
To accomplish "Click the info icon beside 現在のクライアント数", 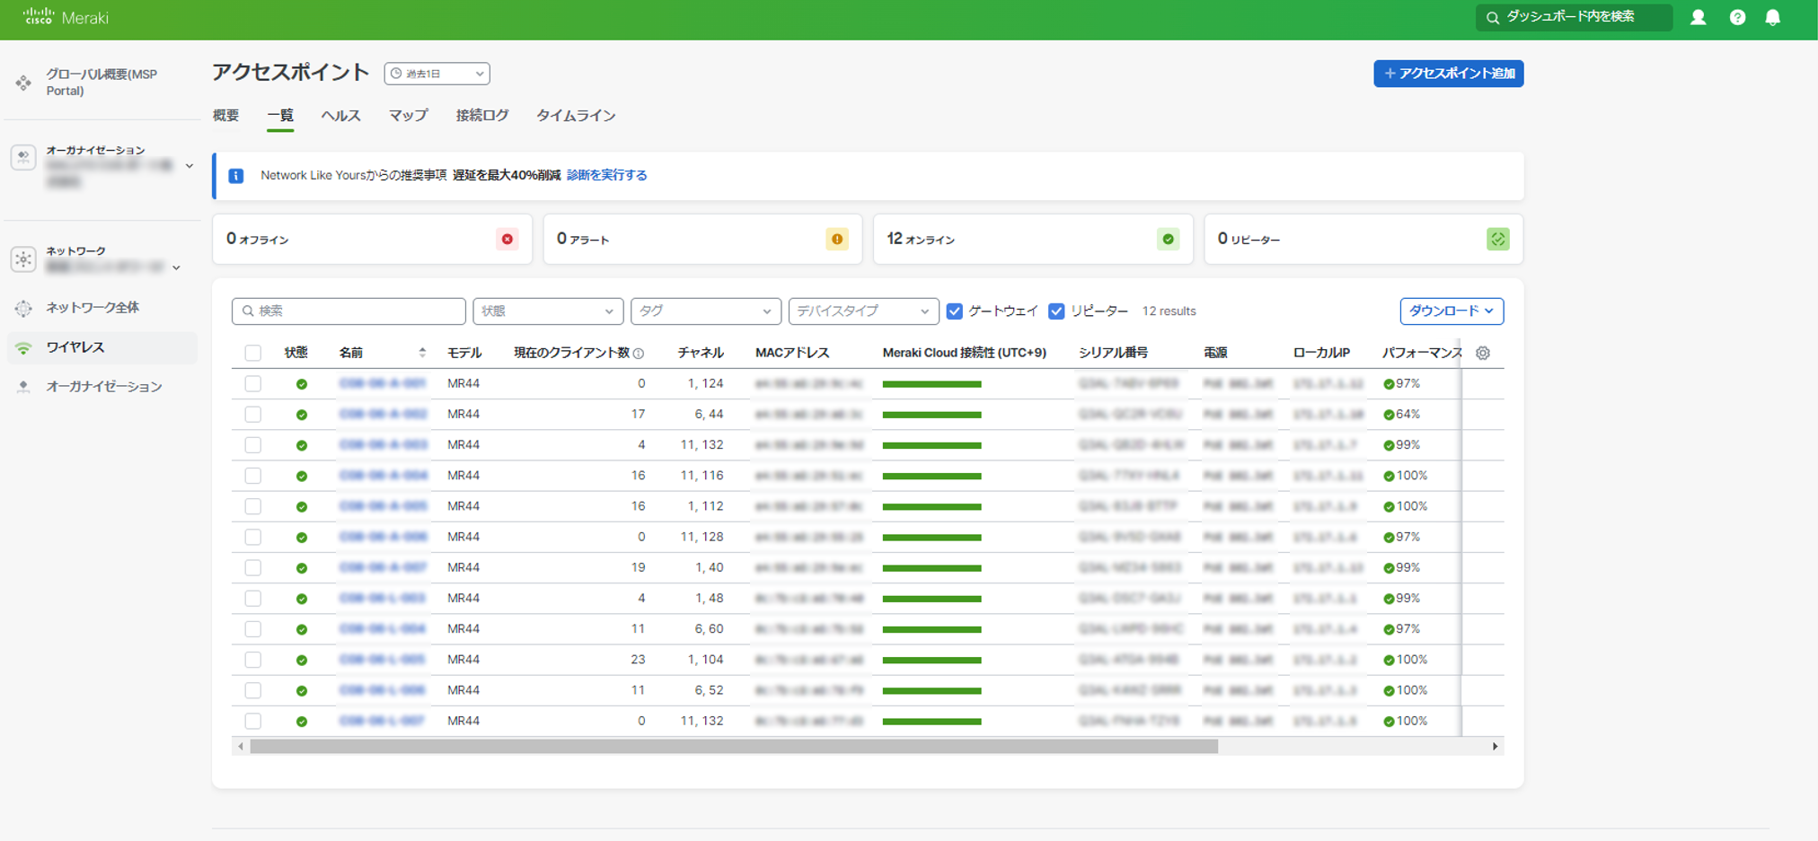I will [639, 354].
